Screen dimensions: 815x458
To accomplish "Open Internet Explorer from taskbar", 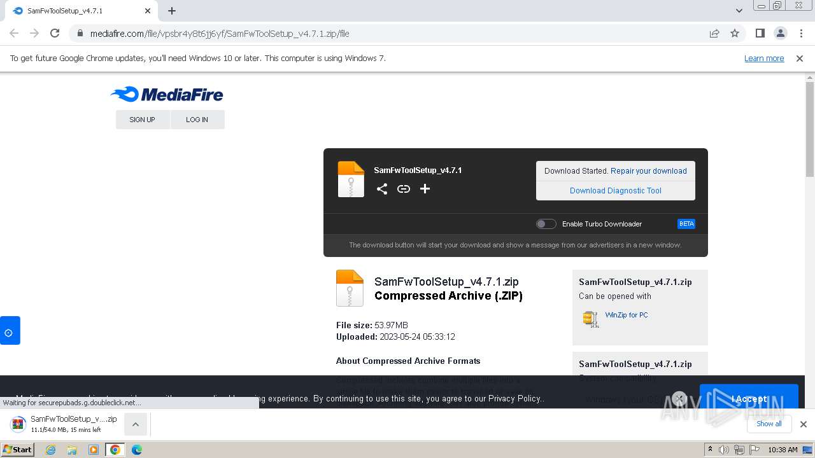I will pyautogui.click(x=51, y=450).
